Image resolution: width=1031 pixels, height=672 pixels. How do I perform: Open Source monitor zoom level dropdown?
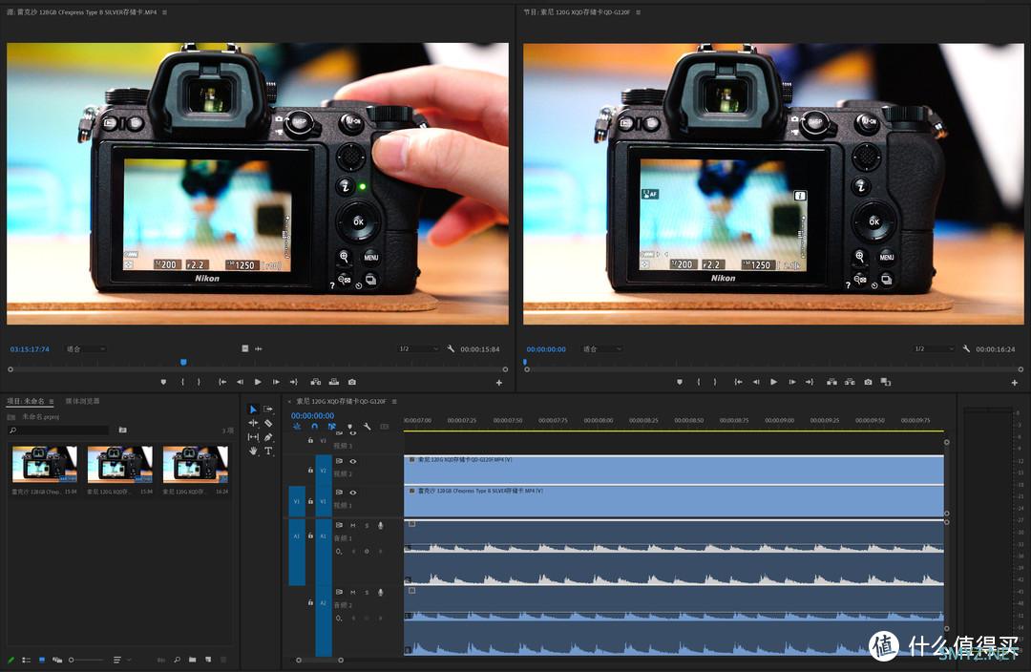click(86, 349)
